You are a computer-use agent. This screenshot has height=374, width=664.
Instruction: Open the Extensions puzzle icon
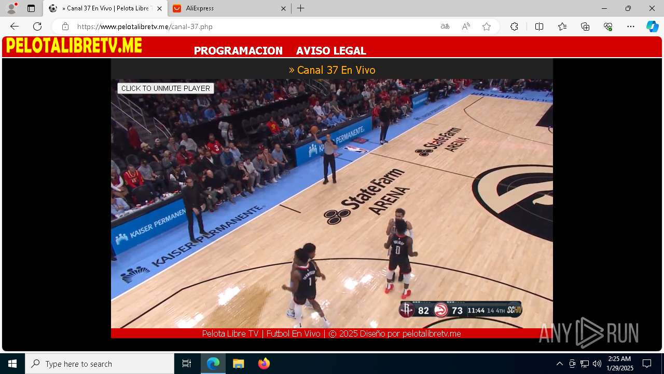[x=514, y=26]
